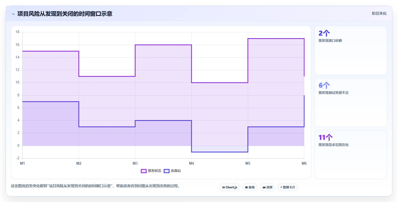
Task: Click the M1 x-axis label
Action: [x=22, y=164]
